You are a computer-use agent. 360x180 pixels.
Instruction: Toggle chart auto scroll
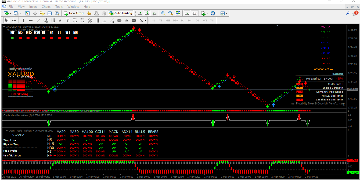click(x=187, y=13)
